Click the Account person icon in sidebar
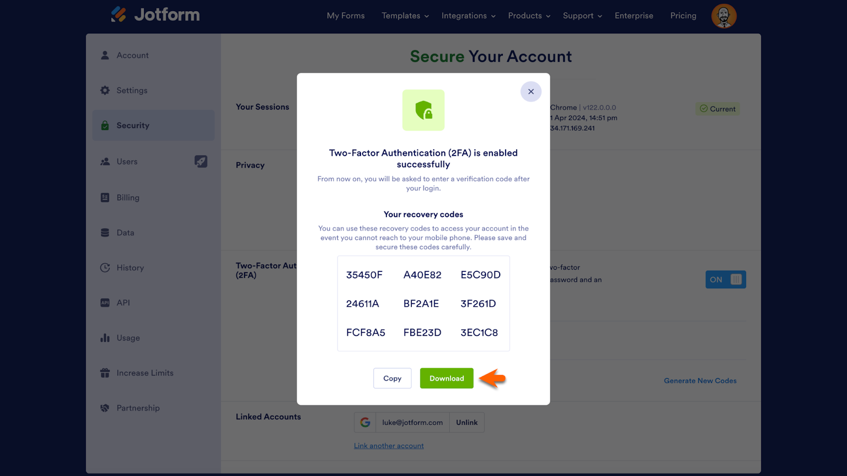The width and height of the screenshot is (847, 476). [105, 55]
